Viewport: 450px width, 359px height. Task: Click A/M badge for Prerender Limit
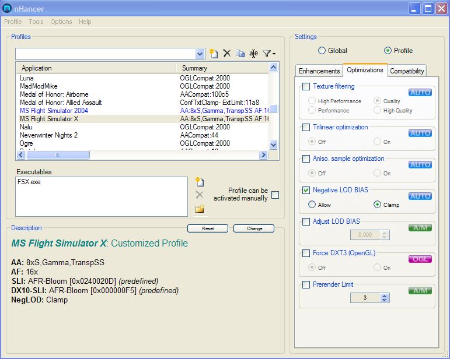pos(420,291)
